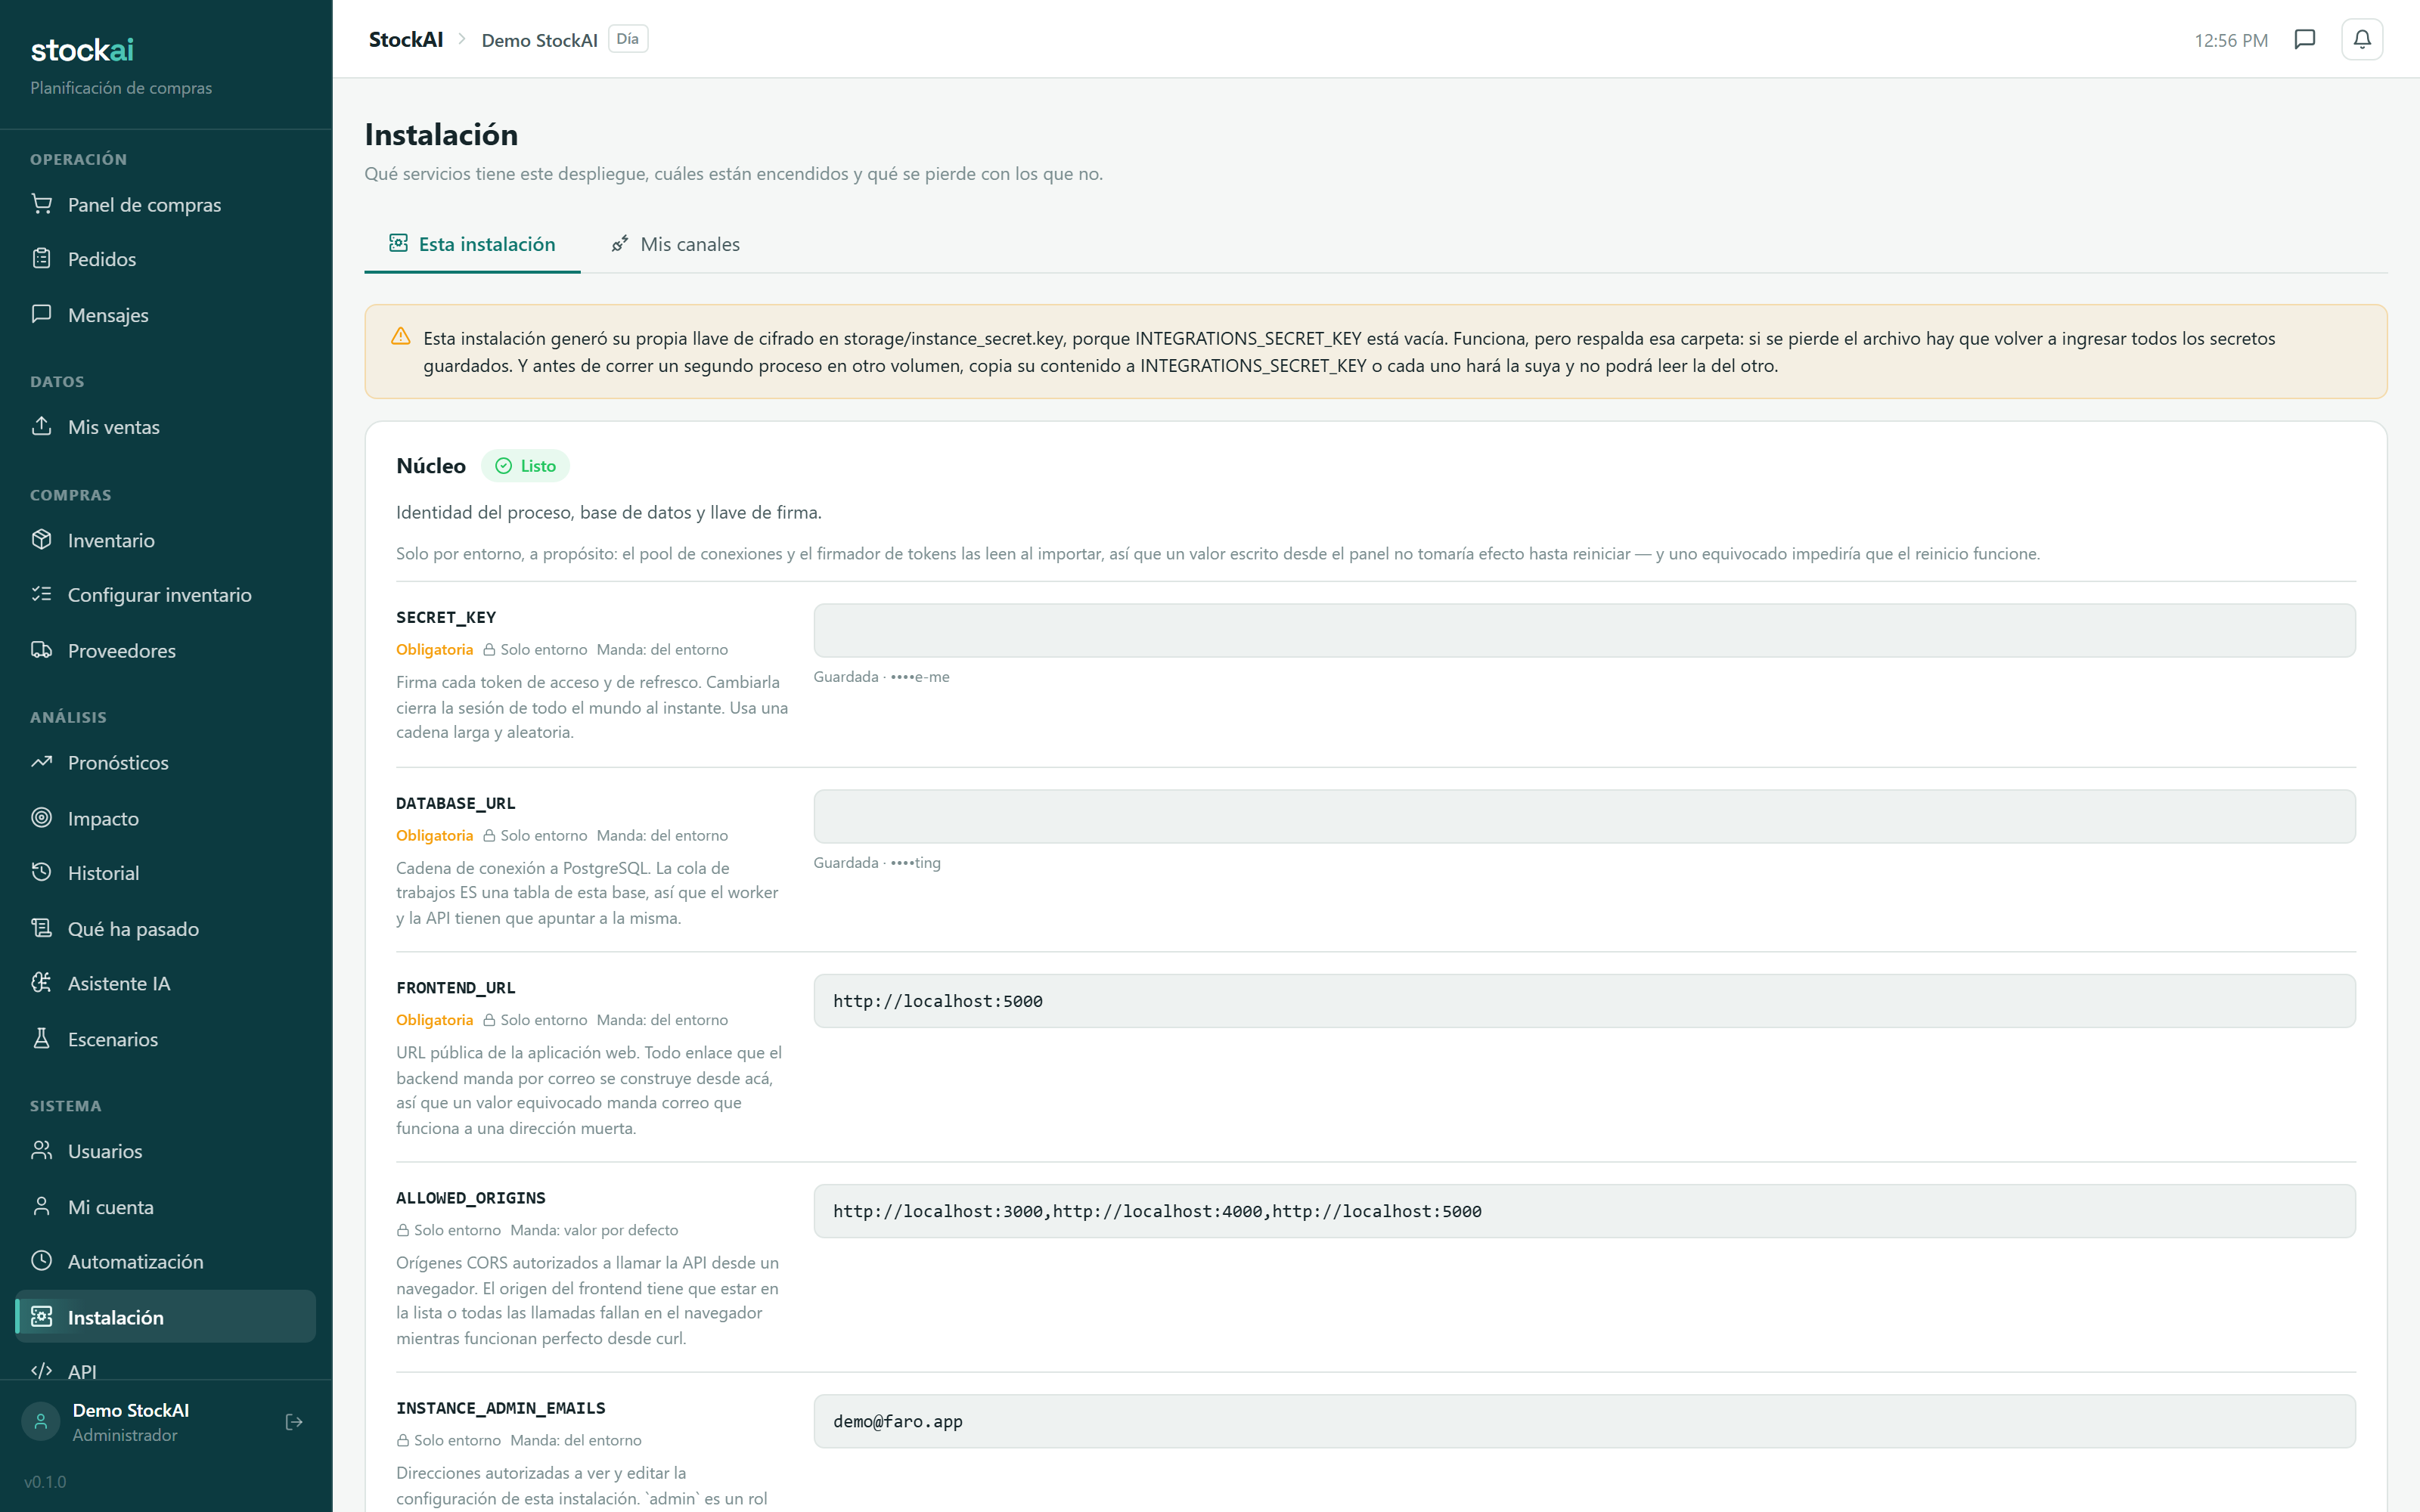The image size is (2420, 1512).
Task: Click the ALLOWED_ORIGINS field
Action: click(x=1584, y=1211)
